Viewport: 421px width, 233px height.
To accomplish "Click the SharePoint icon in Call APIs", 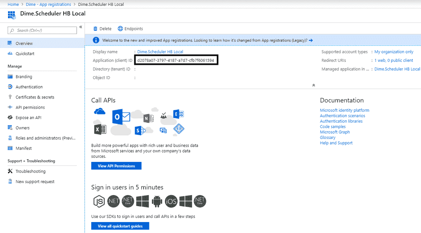I will pyautogui.click(x=140, y=130).
